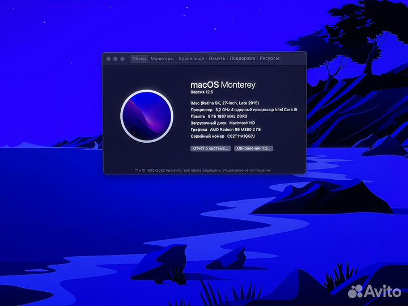408x306 pixels.
Task: Click the Версия 12.6 text
Action: click(x=202, y=92)
